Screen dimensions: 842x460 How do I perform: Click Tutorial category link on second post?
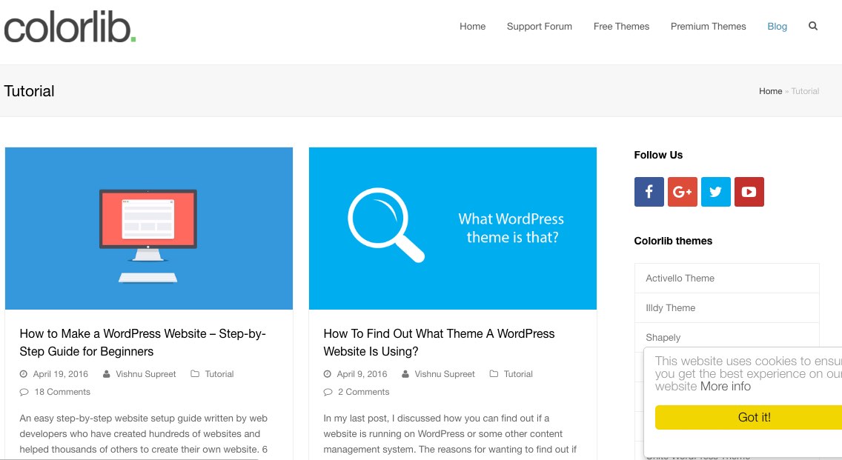[x=518, y=374]
